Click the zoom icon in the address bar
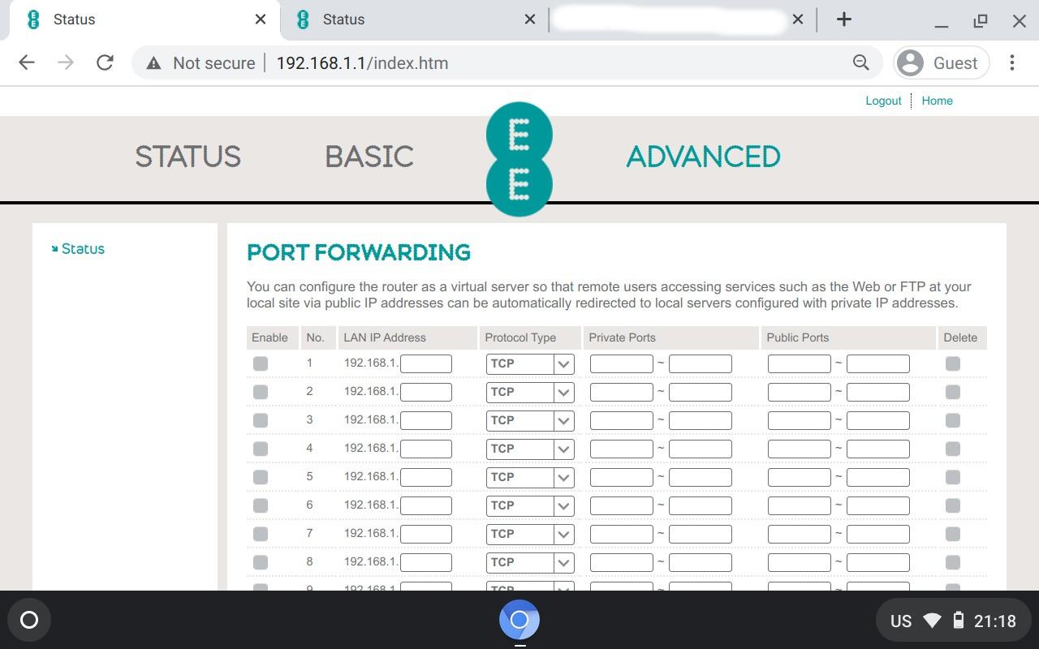Image resolution: width=1039 pixels, height=649 pixels. pos(861,62)
